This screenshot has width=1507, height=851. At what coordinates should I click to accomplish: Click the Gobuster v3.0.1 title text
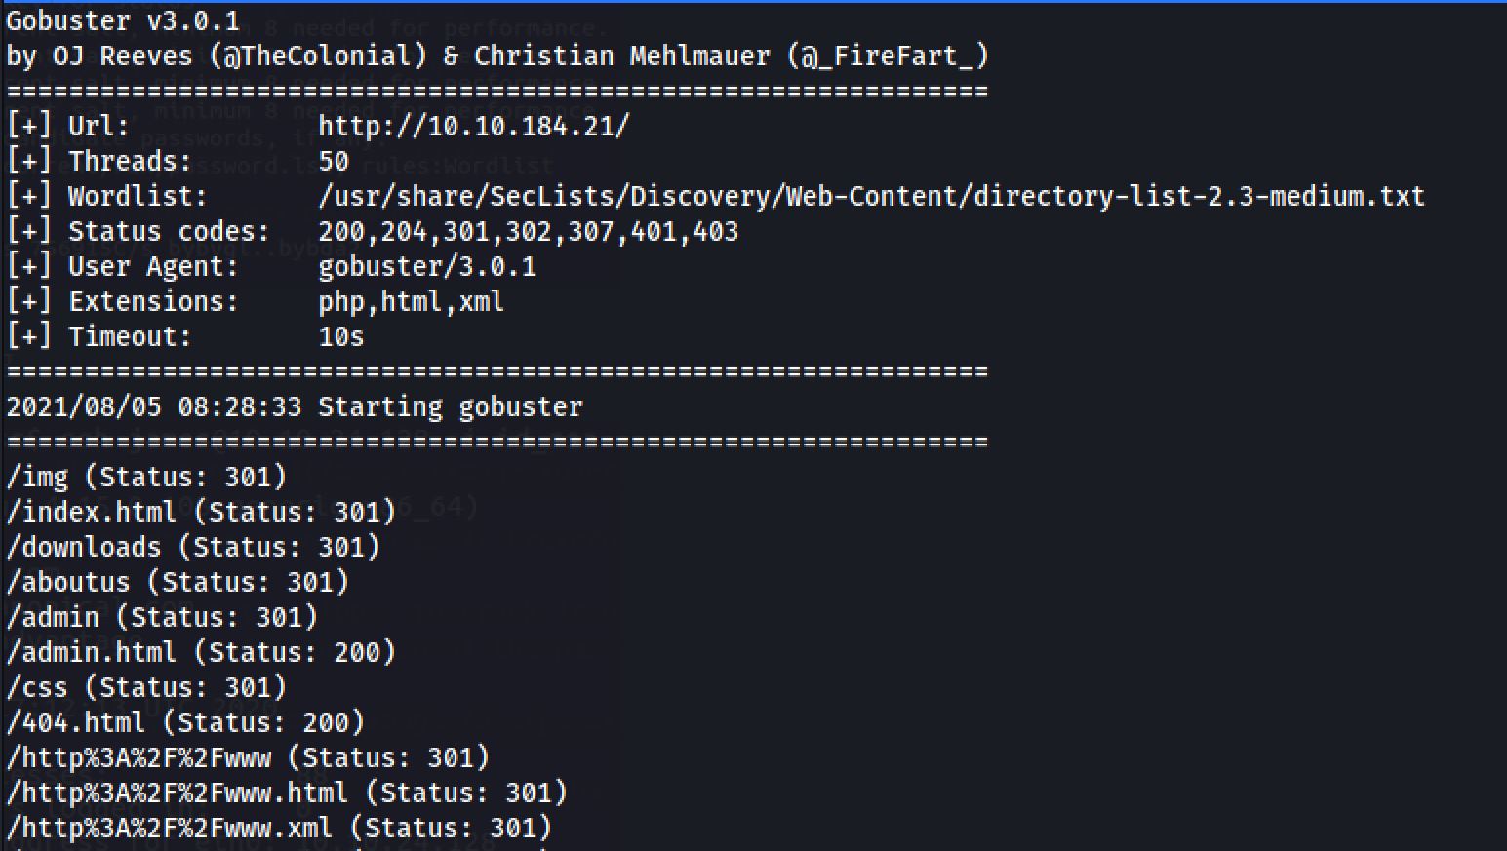(x=123, y=20)
